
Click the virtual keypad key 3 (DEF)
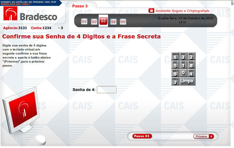pyautogui.click(x=183, y=56)
